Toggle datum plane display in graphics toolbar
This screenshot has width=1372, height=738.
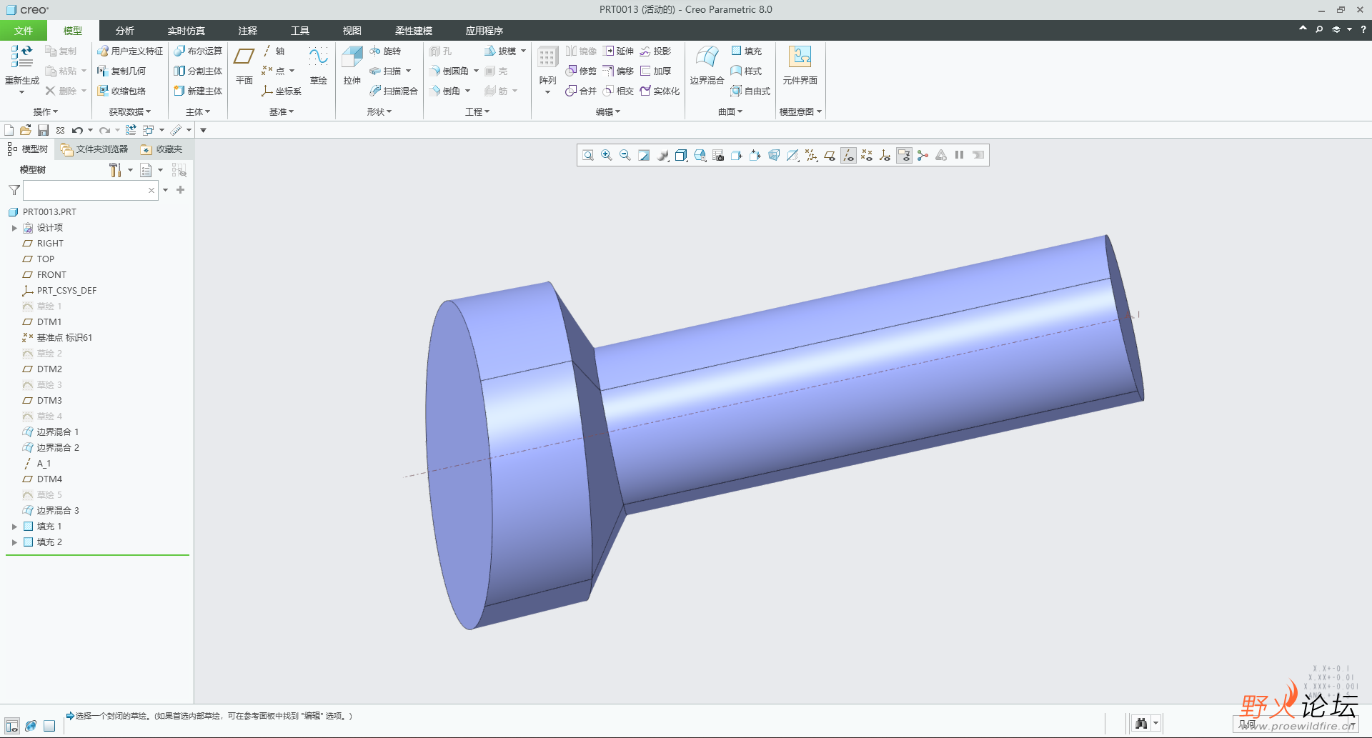point(830,156)
